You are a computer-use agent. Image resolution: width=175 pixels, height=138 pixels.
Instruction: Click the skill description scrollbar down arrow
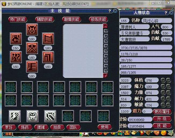105,75
